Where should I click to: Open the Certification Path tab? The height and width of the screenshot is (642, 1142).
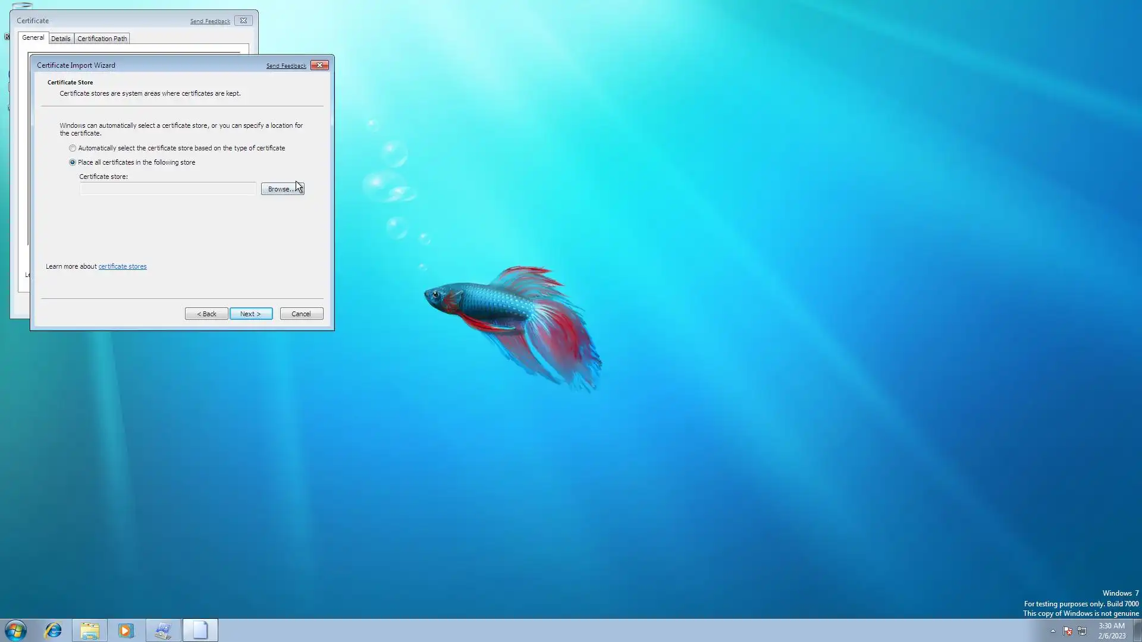(x=102, y=39)
